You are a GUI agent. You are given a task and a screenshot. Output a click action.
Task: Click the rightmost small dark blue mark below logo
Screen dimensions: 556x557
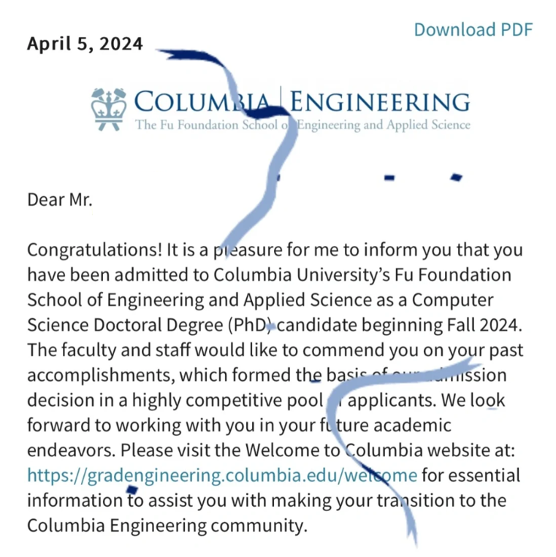coord(457,177)
